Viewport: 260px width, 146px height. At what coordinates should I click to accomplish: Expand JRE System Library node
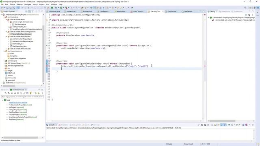[x=4, y=63]
